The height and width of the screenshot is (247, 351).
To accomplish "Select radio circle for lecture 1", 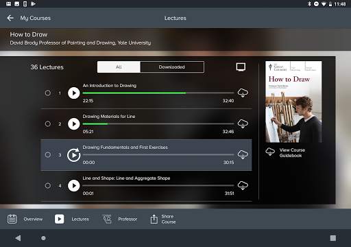I will click(48, 93).
